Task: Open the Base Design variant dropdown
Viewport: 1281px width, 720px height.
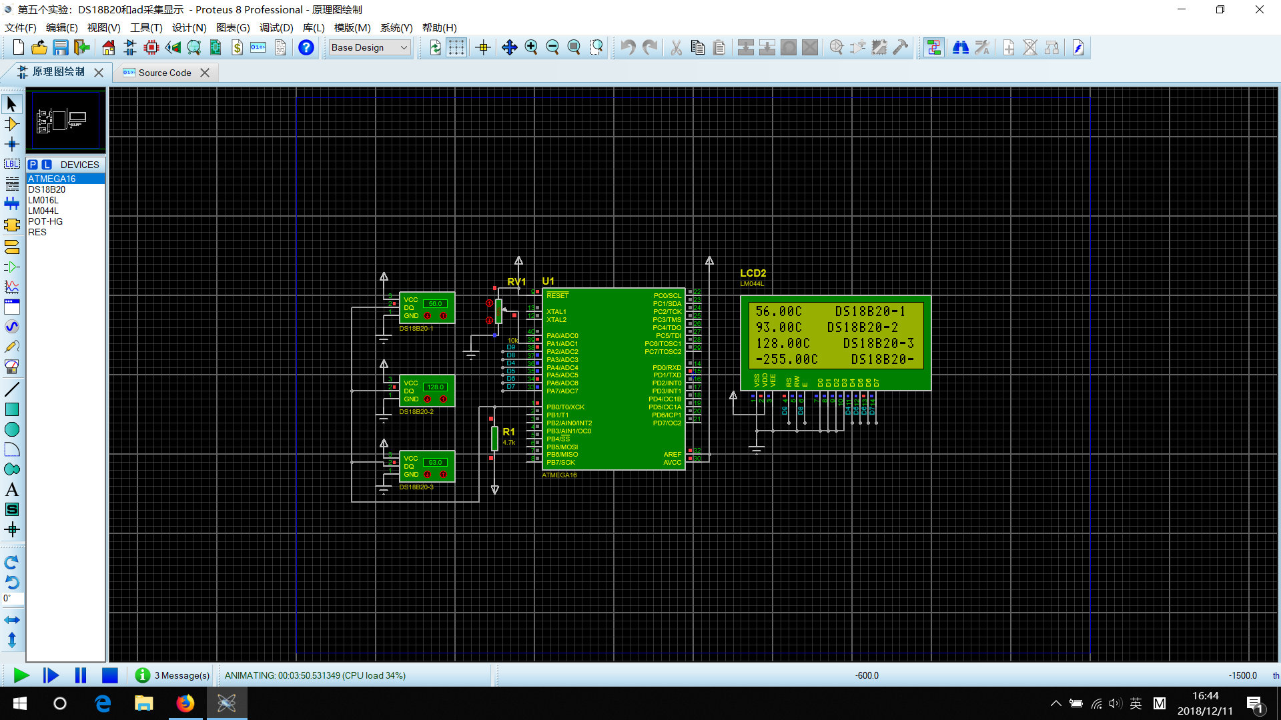Action: [370, 47]
